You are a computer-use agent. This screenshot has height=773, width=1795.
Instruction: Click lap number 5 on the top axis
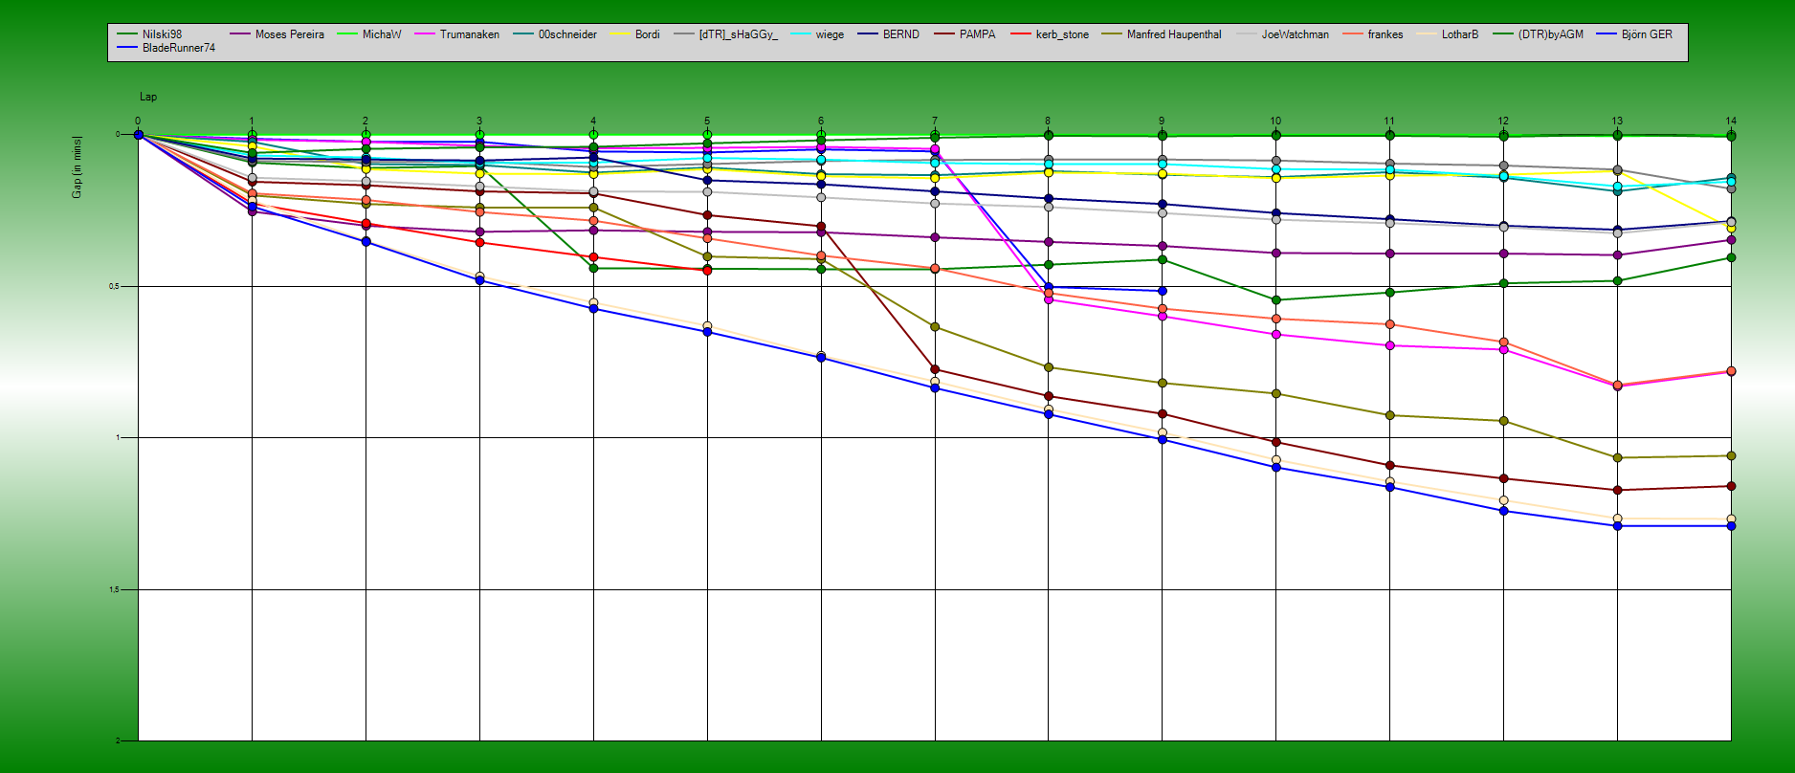[x=707, y=121]
